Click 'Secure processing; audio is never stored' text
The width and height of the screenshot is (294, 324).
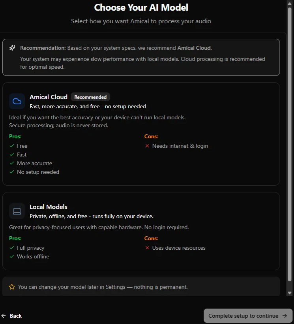58,125
